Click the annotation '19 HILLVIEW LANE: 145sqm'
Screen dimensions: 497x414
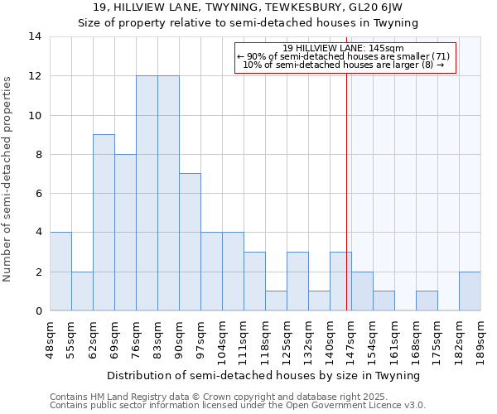(x=343, y=48)
